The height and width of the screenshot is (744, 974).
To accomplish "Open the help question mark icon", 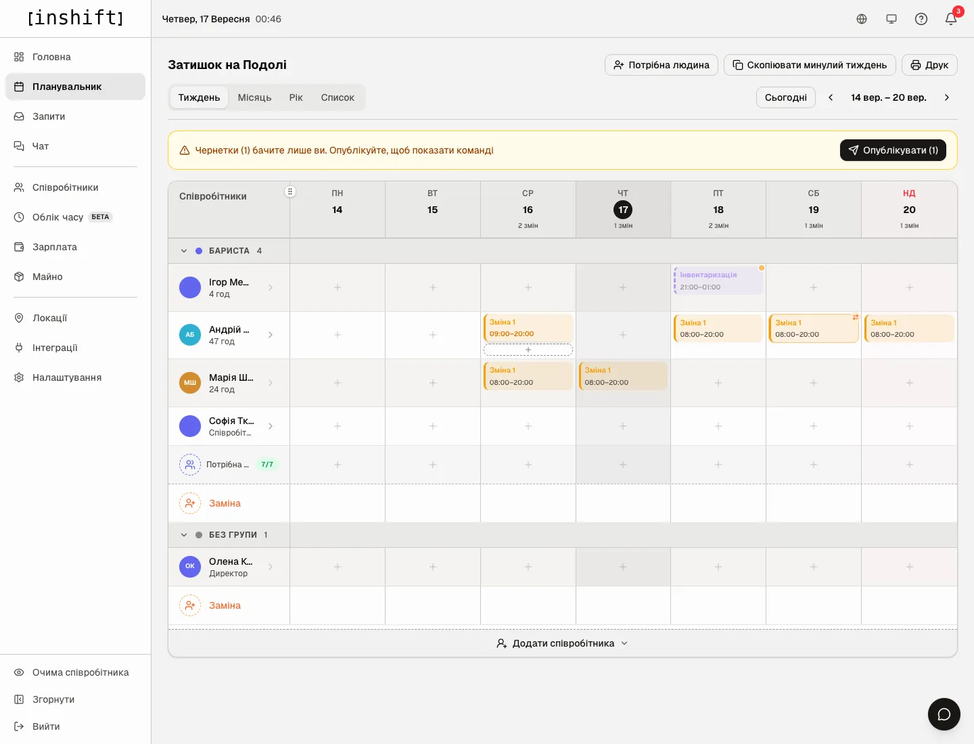I will click(921, 19).
